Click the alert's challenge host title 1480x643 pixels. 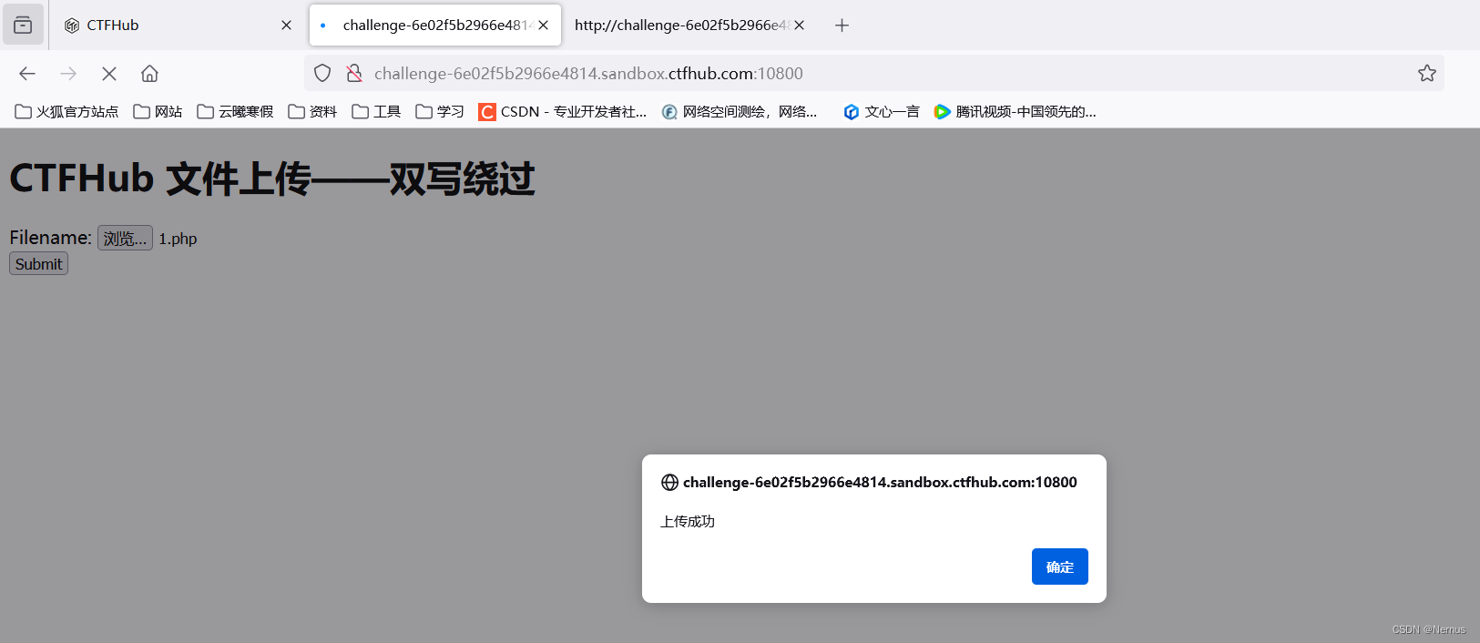click(880, 483)
